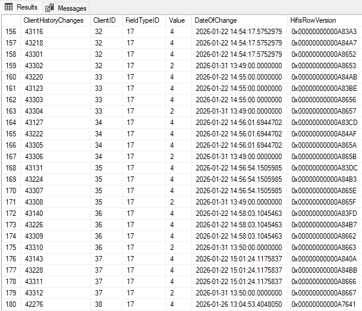Select the Value column header
The height and width of the screenshot is (311, 362).
177,20
